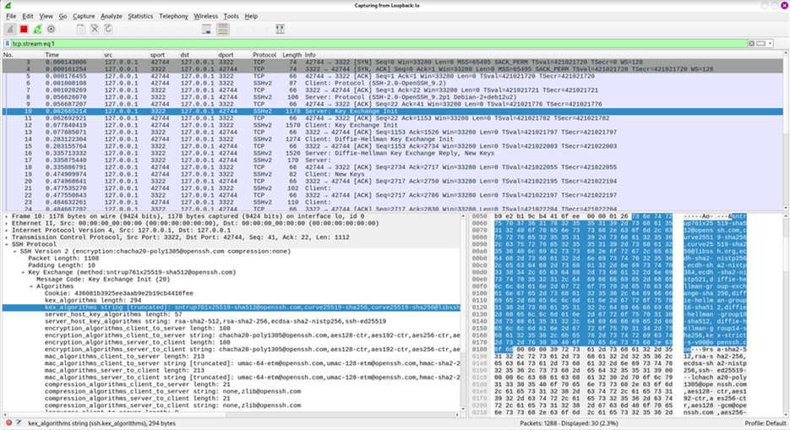
Task: Click inside tcp.stream eq 1 filter field
Action: tap(378, 44)
